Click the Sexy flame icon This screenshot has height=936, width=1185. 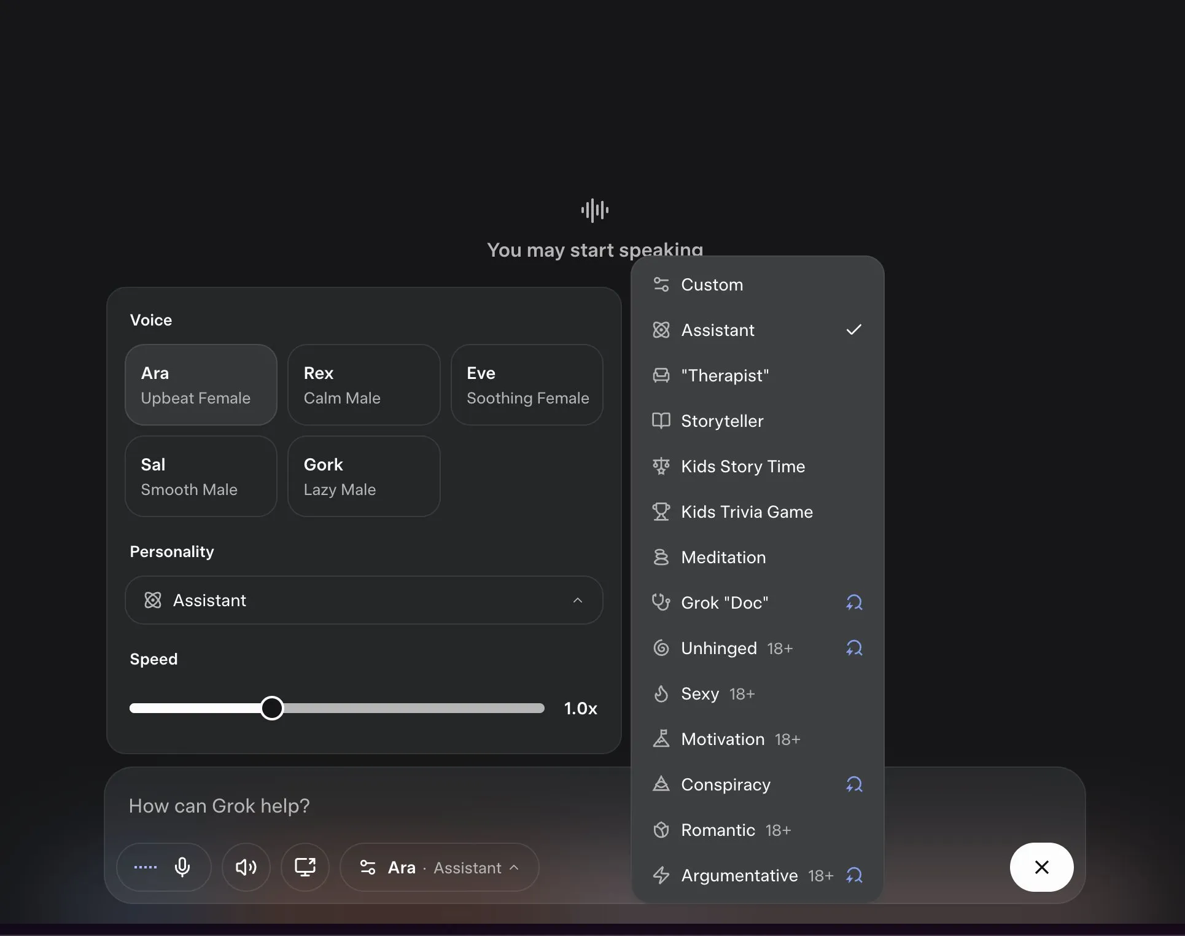(661, 693)
